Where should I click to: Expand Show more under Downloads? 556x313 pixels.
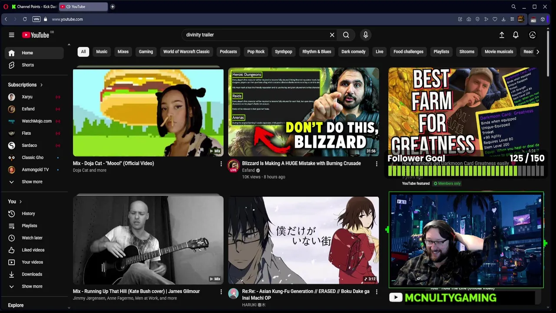[34, 287]
